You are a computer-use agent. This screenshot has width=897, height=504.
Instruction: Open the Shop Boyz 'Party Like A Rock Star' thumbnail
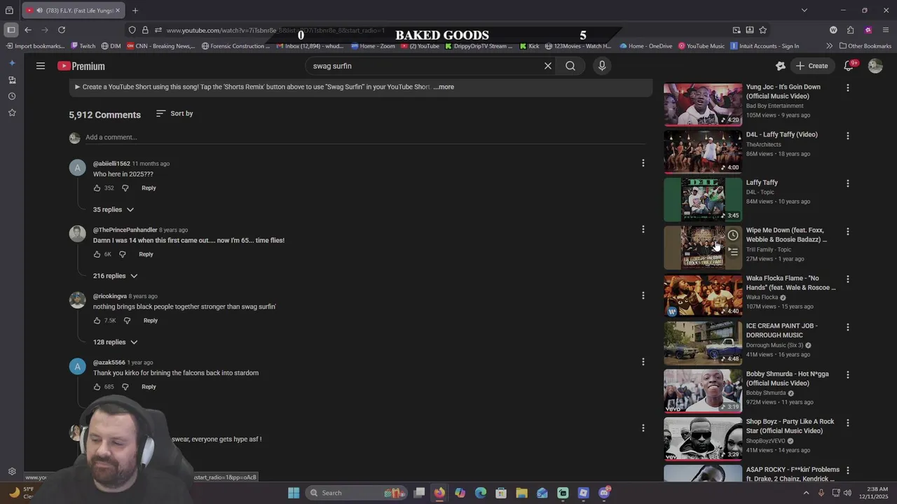(x=703, y=439)
